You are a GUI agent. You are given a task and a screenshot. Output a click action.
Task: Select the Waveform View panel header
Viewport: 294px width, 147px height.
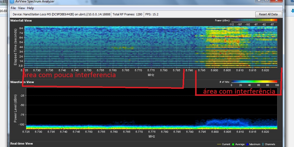pos(22,82)
